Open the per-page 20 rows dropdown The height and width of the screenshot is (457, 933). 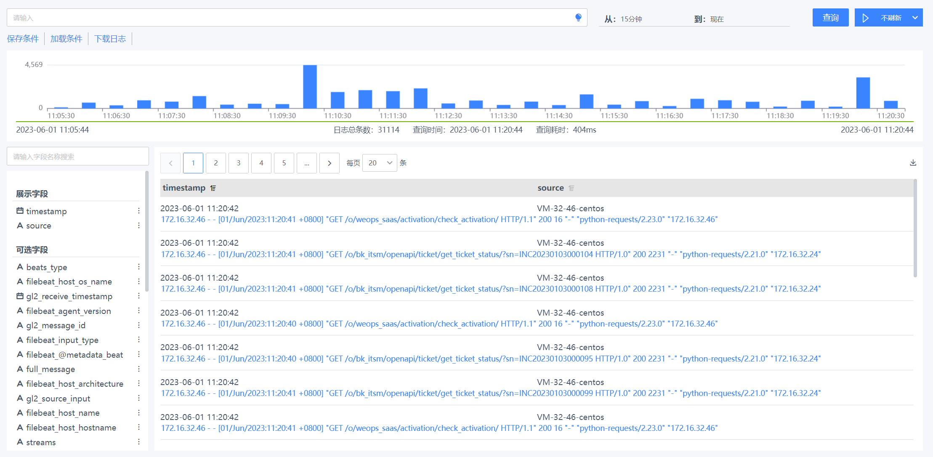pos(380,163)
